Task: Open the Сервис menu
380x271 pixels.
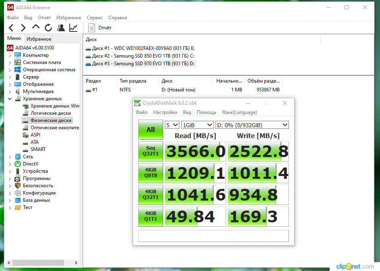Action: pos(95,18)
